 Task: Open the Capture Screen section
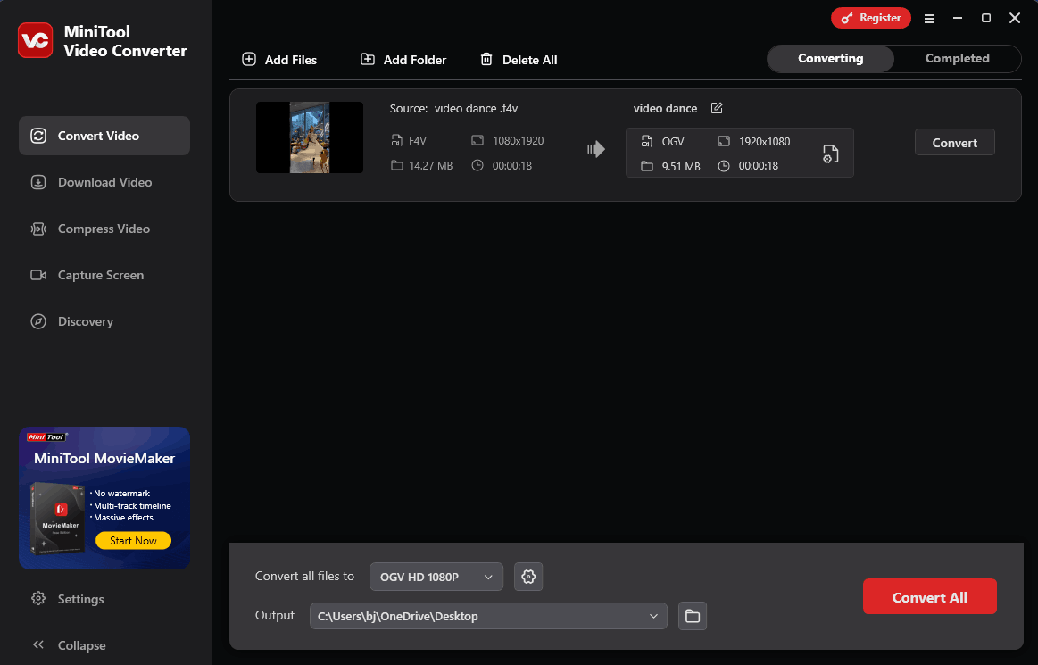click(104, 275)
